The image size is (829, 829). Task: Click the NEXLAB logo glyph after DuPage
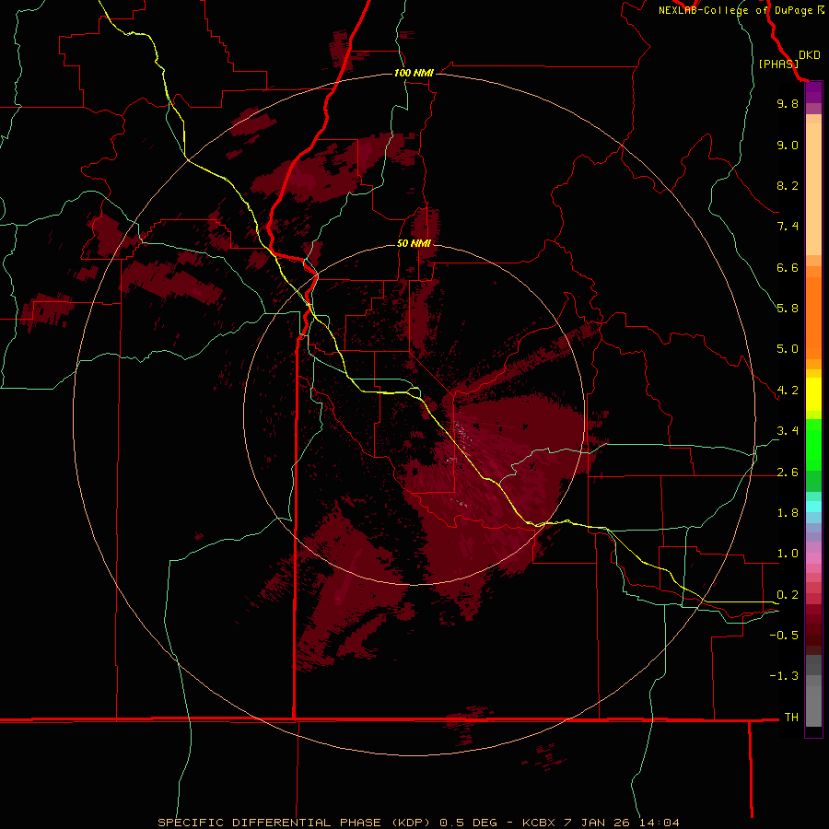coord(821,9)
